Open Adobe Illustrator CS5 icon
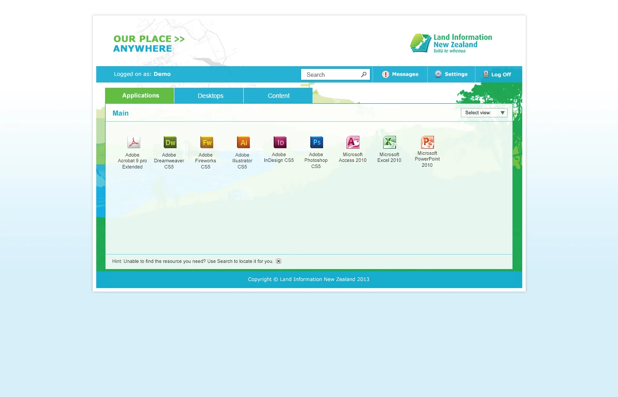The height and width of the screenshot is (397, 618). 243,142
